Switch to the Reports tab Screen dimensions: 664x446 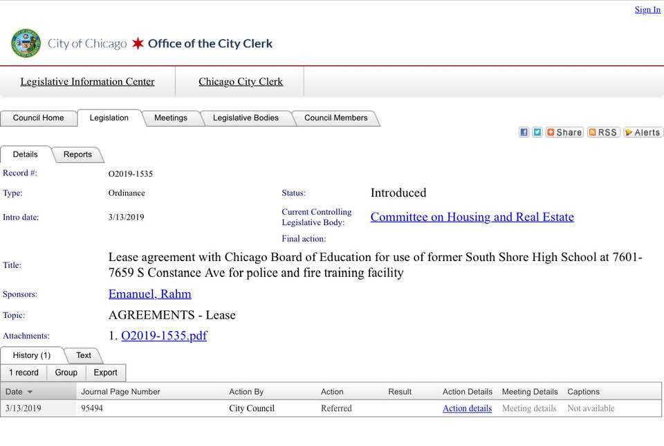click(77, 154)
